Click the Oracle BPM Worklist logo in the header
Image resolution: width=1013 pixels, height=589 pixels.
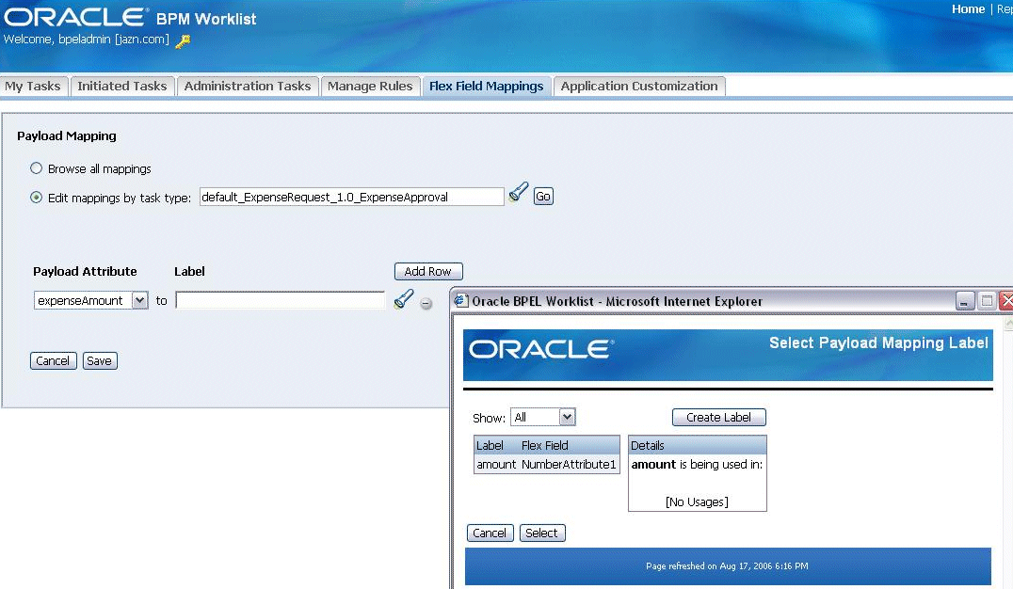coord(130,18)
